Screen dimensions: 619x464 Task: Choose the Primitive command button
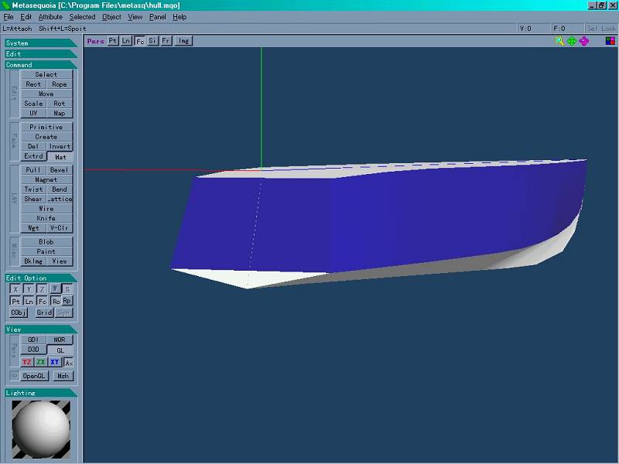click(x=46, y=127)
